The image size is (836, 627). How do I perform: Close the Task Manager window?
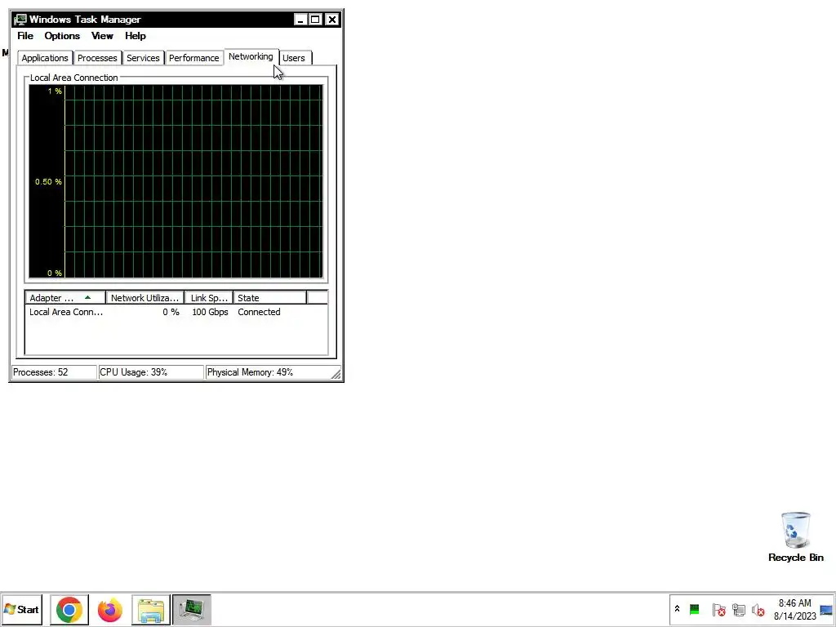coord(332,20)
